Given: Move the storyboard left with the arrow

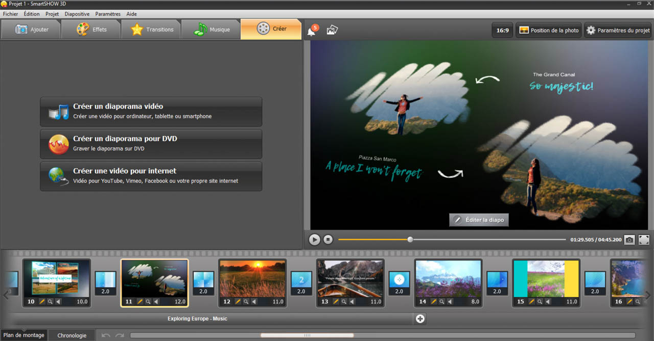Looking at the screenshot, I should 6,295.
